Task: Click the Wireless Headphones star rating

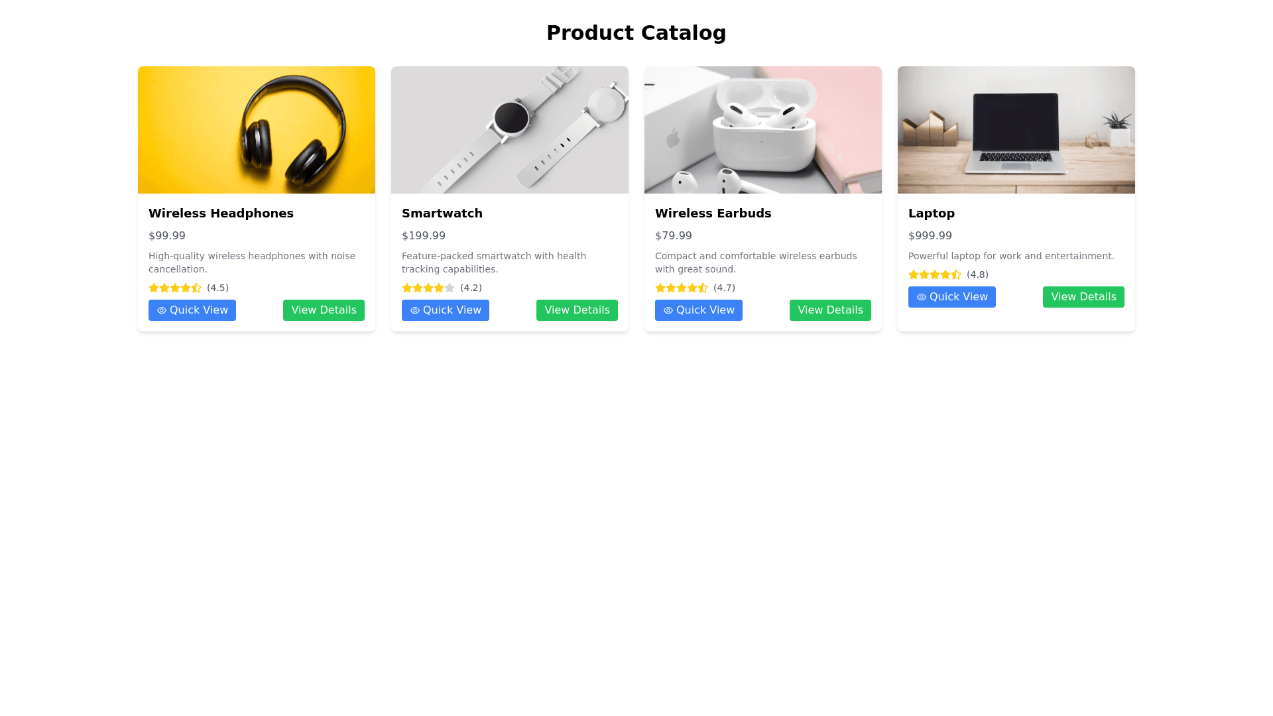Action: 175,288
